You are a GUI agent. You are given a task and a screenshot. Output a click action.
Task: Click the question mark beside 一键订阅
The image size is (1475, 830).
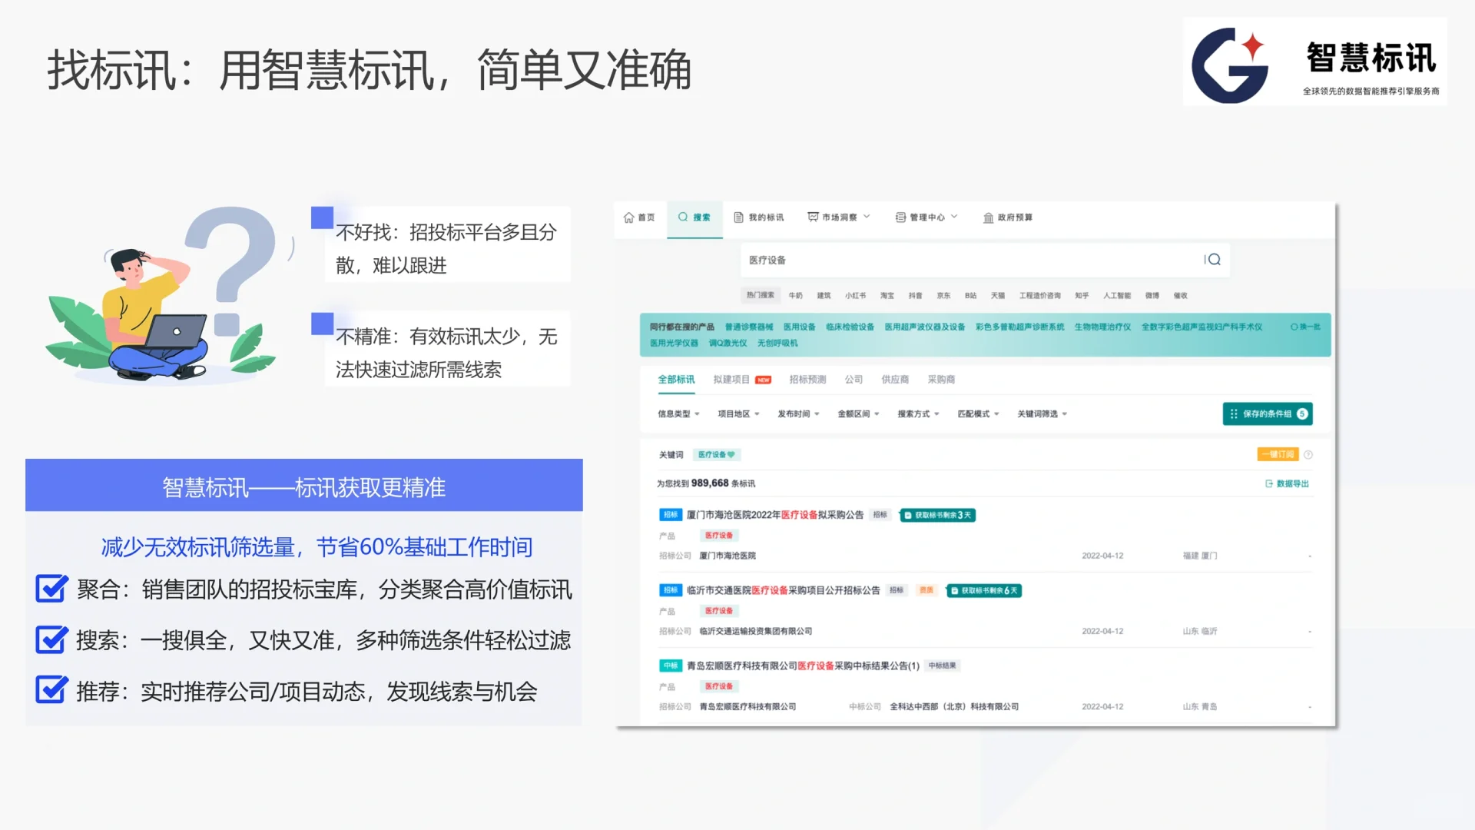[x=1307, y=454]
